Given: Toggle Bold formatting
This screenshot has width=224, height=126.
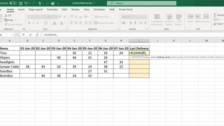Looking at the screenshot, I should pyautogui.click(x=29, y=23).
